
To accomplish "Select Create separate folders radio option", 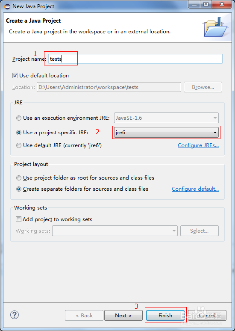I will 19,189.
